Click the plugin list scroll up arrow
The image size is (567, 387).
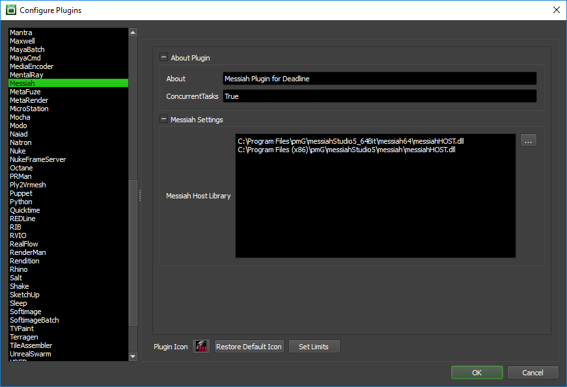133,33
